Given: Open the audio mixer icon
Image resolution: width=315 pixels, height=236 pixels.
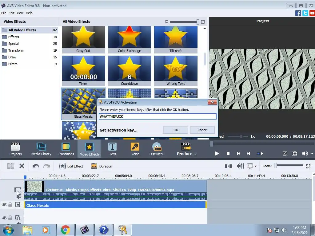Looking at the screenshot, I should pos(240,166).
